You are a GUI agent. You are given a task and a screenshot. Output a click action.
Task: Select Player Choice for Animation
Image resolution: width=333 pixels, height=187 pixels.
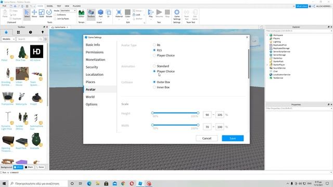pos(155,71)
